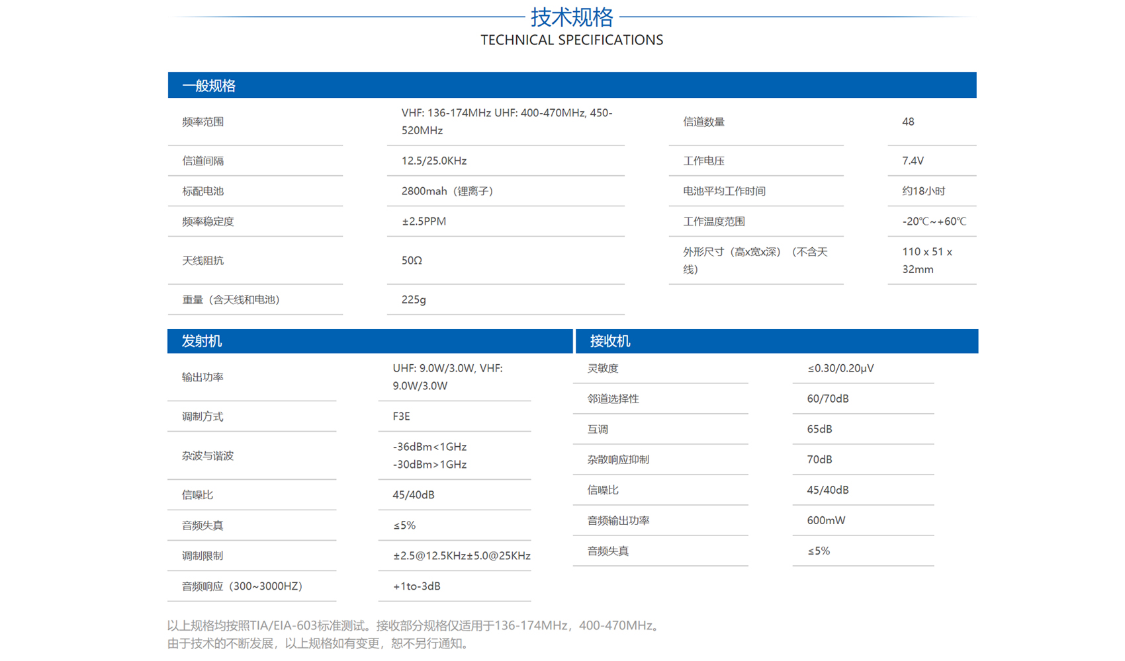Image resolution: width=1125 pixels, height=661 pixels.
Task: Click the 工作温度范围 label
Action: [x=714, y=221]
